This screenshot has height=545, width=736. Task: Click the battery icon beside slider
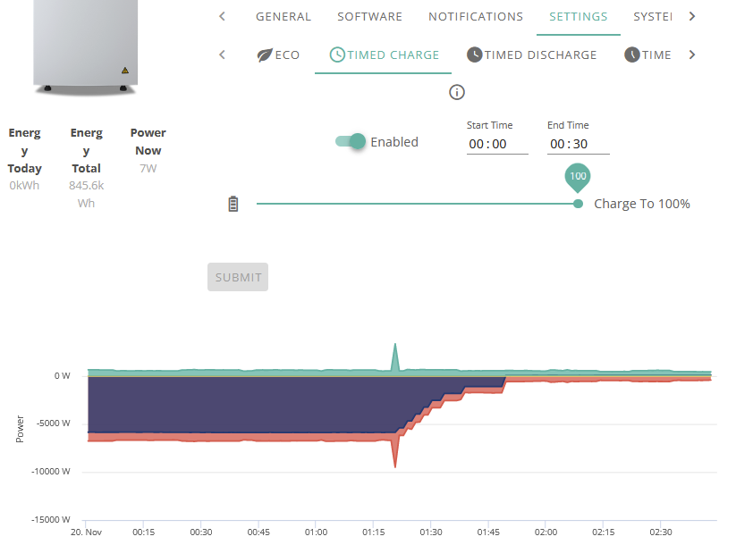click(x=233, y=204)
